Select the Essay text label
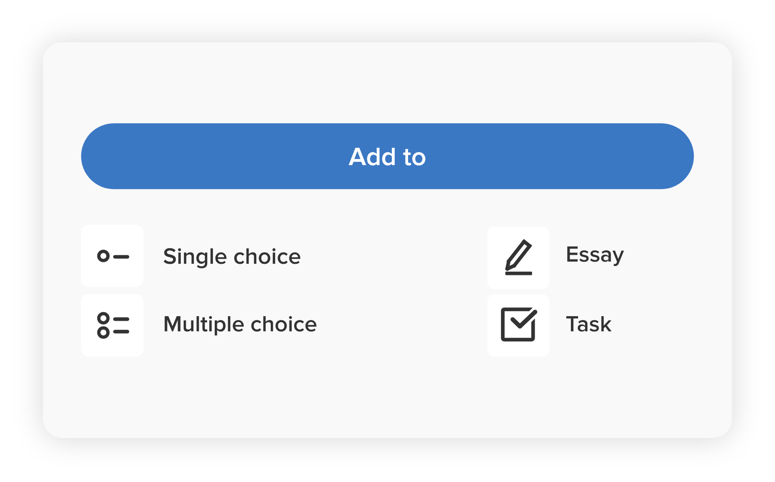The image size is (775, 482). tap(595, 255)
